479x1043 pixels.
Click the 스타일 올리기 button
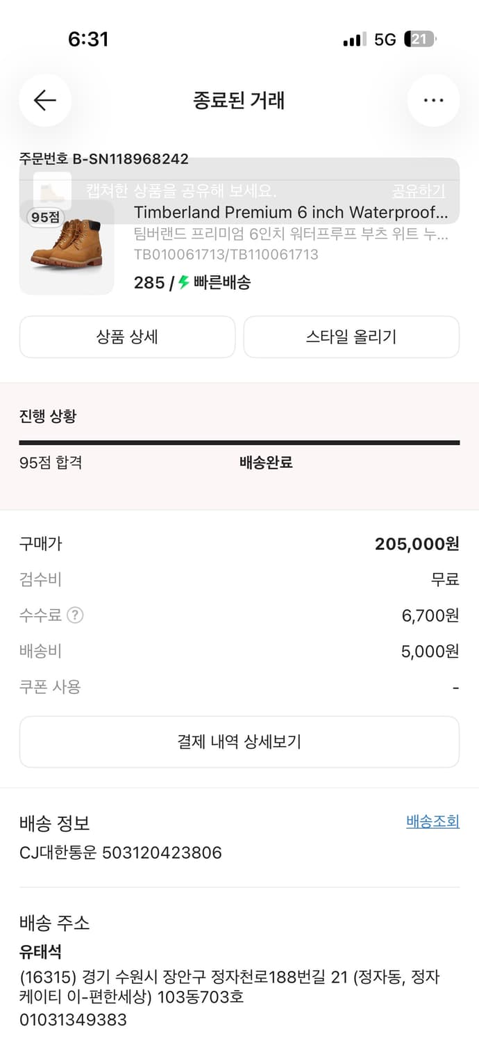pos(351,337)
